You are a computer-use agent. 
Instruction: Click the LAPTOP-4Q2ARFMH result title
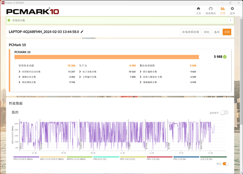pyautogui.click(x=44, y=32)
